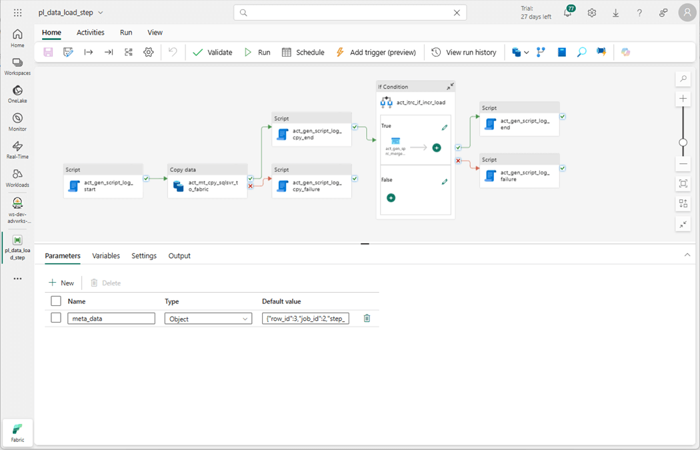This screenshot has width=700, height=450.
Task: Edit the False branch pencil icon
Action: [x=444, y=182]
